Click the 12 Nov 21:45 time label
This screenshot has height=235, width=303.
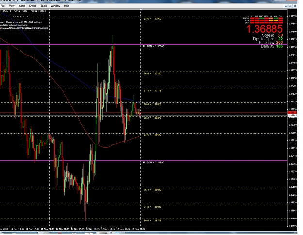(x=138, y=229)
